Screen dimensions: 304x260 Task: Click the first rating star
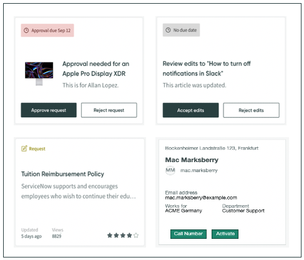tap(110, 235)
